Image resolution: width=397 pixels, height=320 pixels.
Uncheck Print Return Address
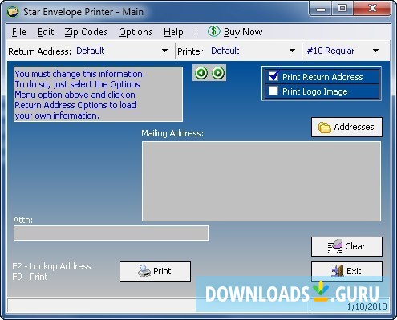click(273, 76)
